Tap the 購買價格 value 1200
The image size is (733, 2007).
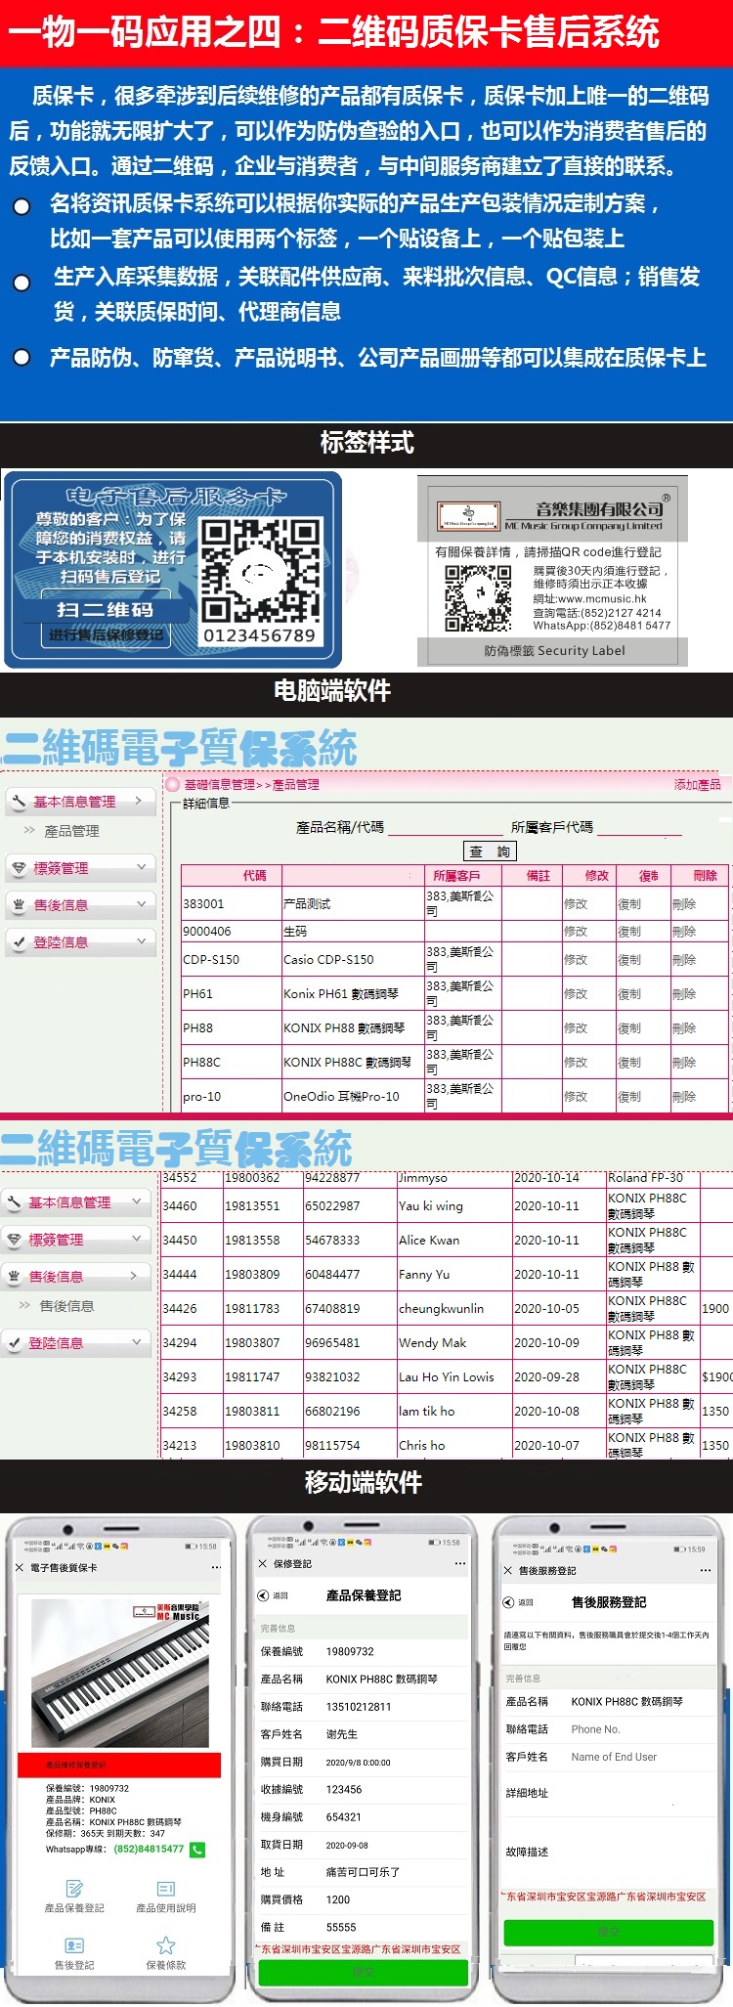[338, 1899]
